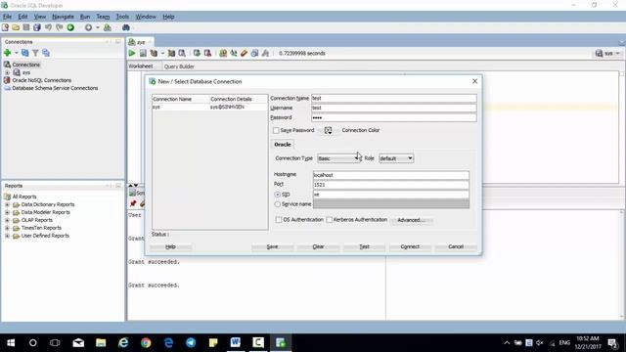Click the Commit icon

coord(197,53)
